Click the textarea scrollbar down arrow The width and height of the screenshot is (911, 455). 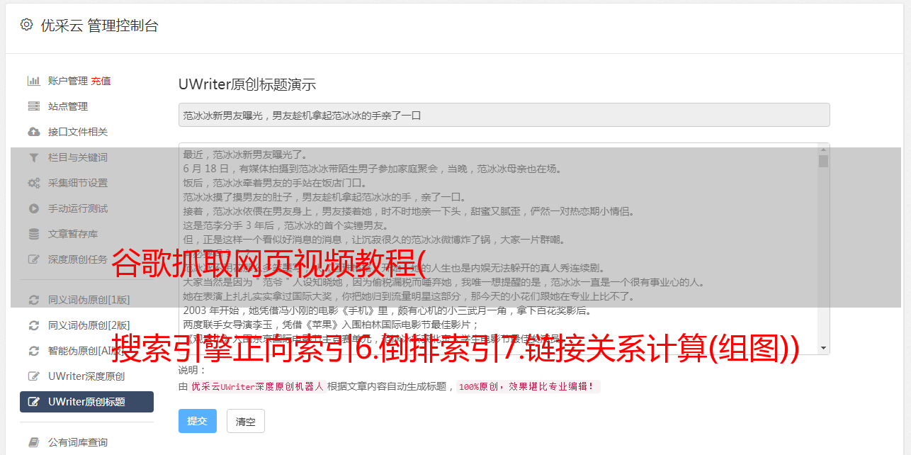[823, 348]
